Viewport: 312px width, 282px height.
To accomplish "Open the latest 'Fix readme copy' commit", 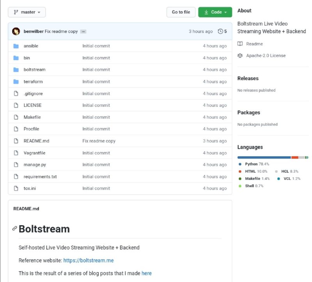I will 61,32.
